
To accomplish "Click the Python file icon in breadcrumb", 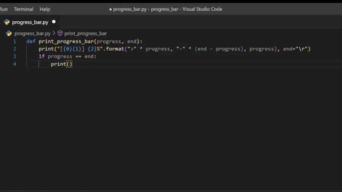I will point(9,33).
